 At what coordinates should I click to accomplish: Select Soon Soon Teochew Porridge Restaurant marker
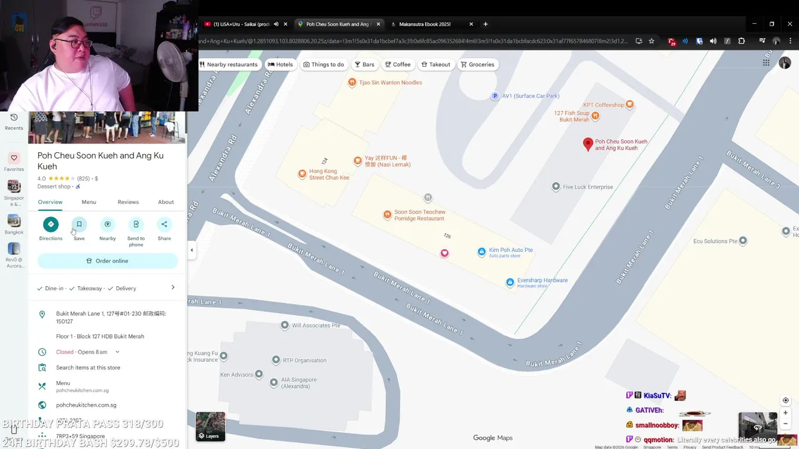(387, 215)
